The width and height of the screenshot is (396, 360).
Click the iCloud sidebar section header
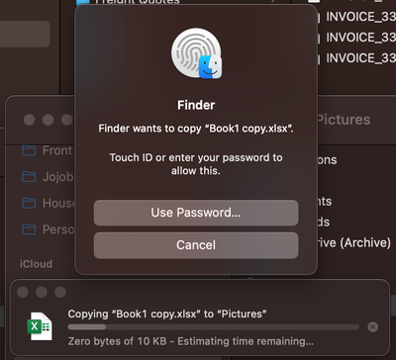click(x=36, y=264)
